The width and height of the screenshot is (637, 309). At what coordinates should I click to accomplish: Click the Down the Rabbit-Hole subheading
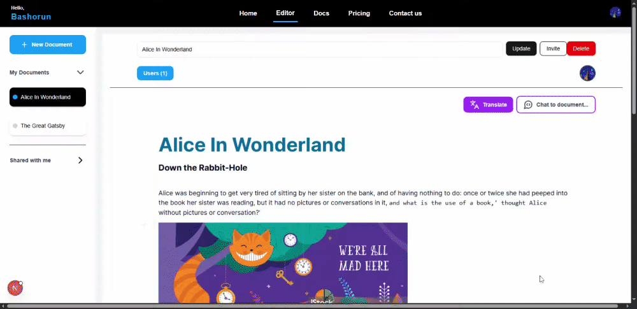click(x=203, y=168)
